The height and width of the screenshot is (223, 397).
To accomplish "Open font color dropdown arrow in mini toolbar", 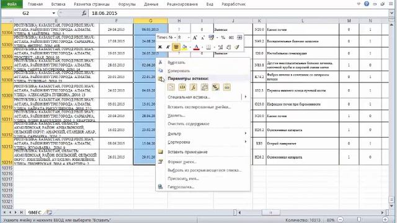I will (x=202, y=47).
